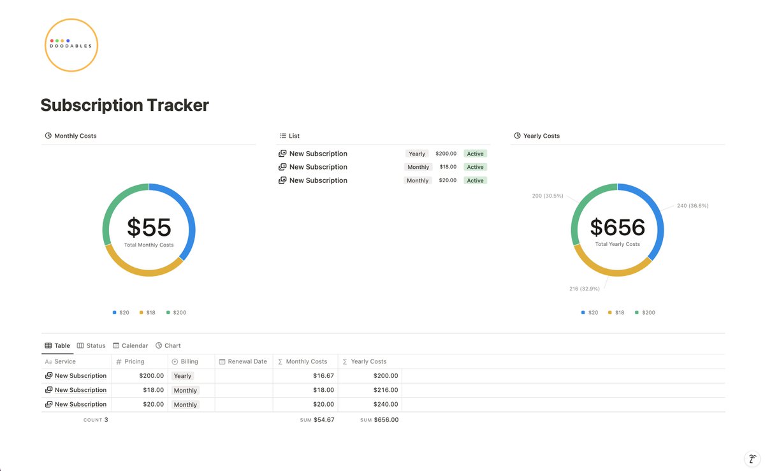This screenshot has height=471, width=765.
Task: Open the Billing column header menu
Action: (191, 361)
